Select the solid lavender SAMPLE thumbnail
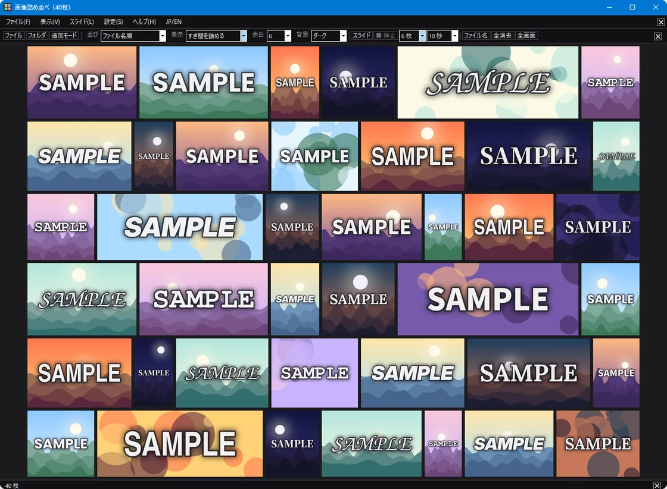Image resolution: width=667 pixels, height=489 pixels. (315, 373)
